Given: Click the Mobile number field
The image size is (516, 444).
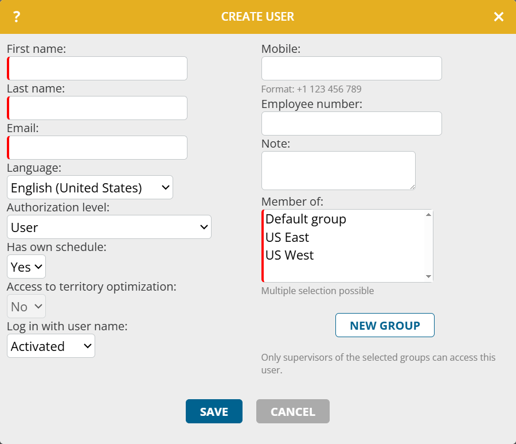Looking at the screenshot, I should (x=351, y=68).
